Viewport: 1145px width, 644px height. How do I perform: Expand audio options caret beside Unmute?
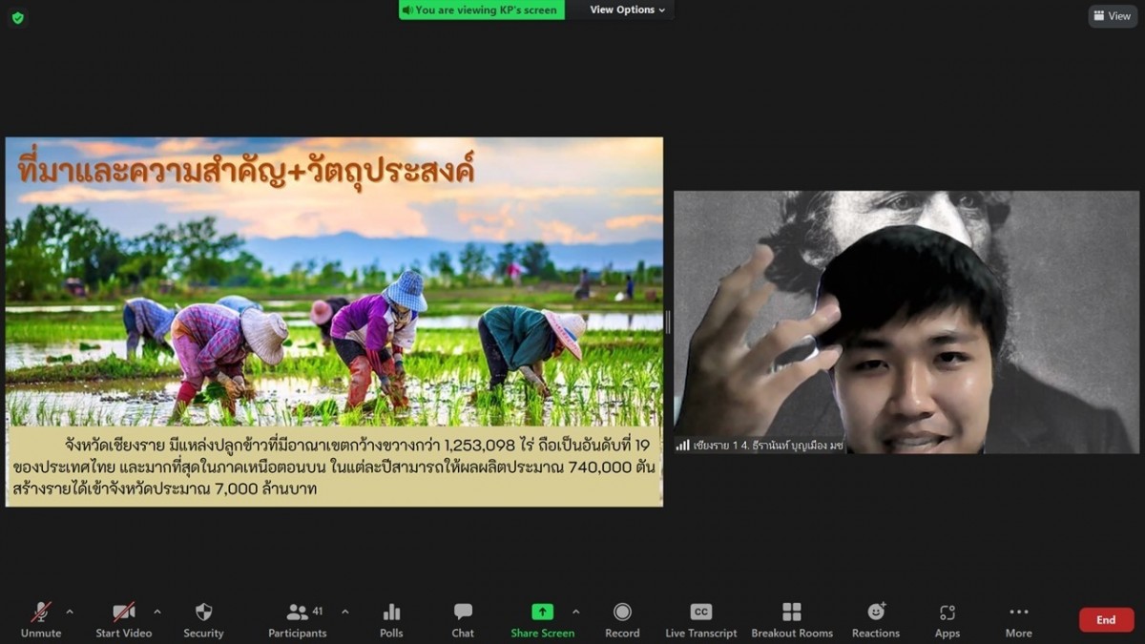coord(70,612)
